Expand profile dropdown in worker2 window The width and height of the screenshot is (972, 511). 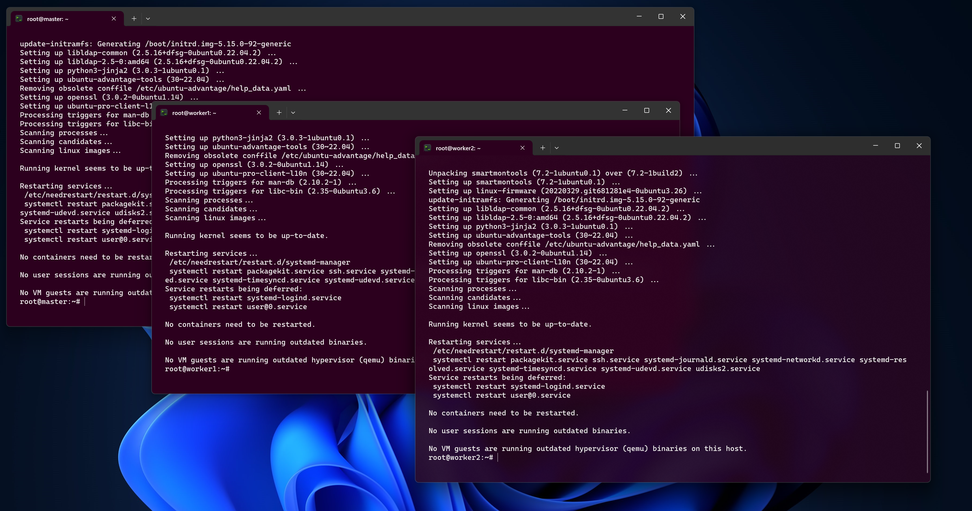coord(557,148)
